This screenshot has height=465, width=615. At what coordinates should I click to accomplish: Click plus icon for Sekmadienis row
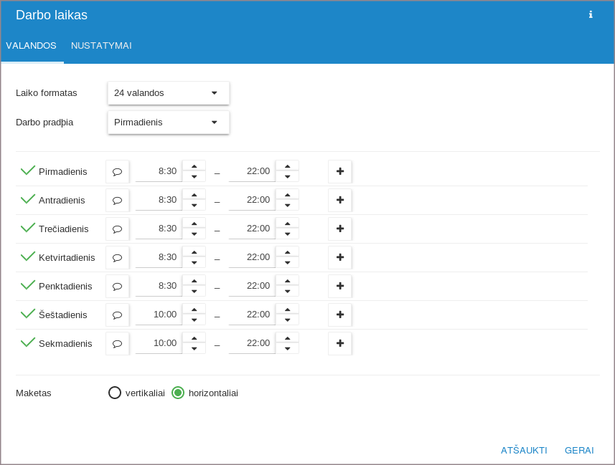click(x=340, y=343)
